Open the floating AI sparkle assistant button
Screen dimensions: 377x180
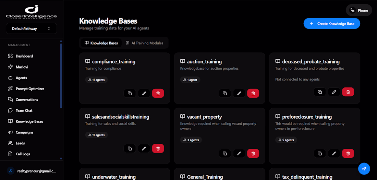(364, 169)
